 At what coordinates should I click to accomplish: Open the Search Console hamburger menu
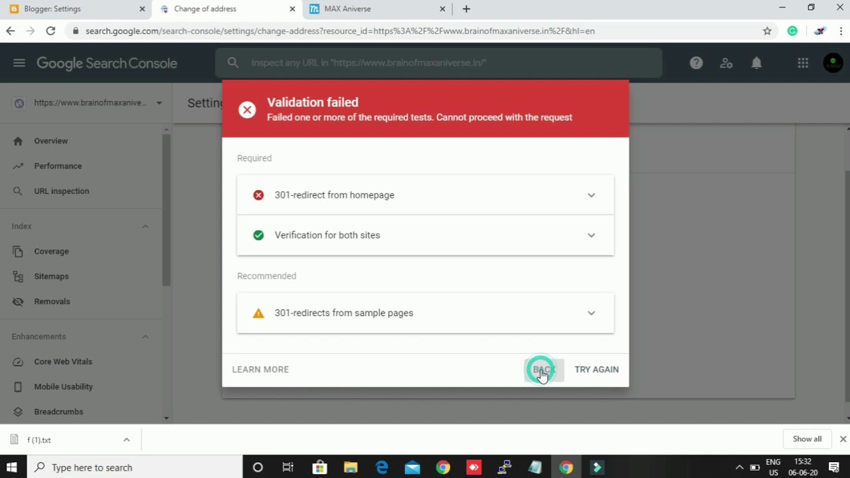pos(19,63)
